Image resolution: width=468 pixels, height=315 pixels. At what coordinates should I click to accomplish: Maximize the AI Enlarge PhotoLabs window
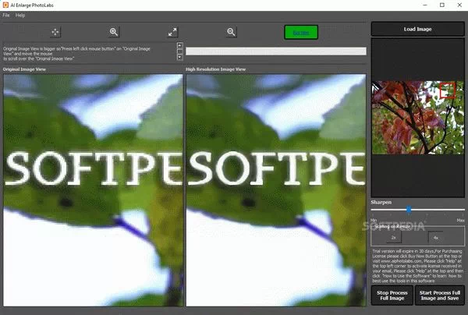point(442,5)
